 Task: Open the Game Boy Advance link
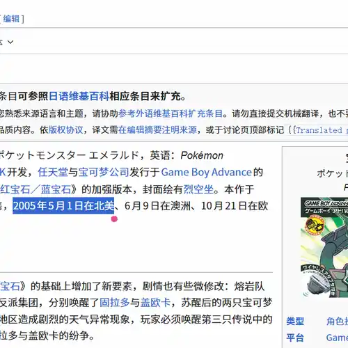206,173
